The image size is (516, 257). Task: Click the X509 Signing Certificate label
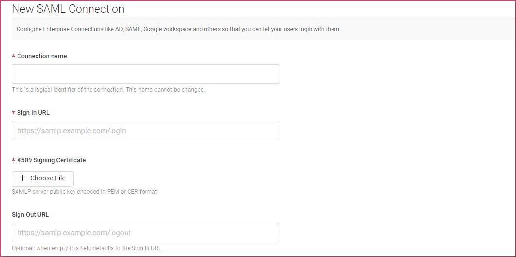pyautogui.click(x=51, y=160)
